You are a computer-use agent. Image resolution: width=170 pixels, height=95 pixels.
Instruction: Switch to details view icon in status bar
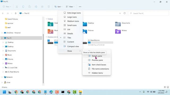[165, 87]
